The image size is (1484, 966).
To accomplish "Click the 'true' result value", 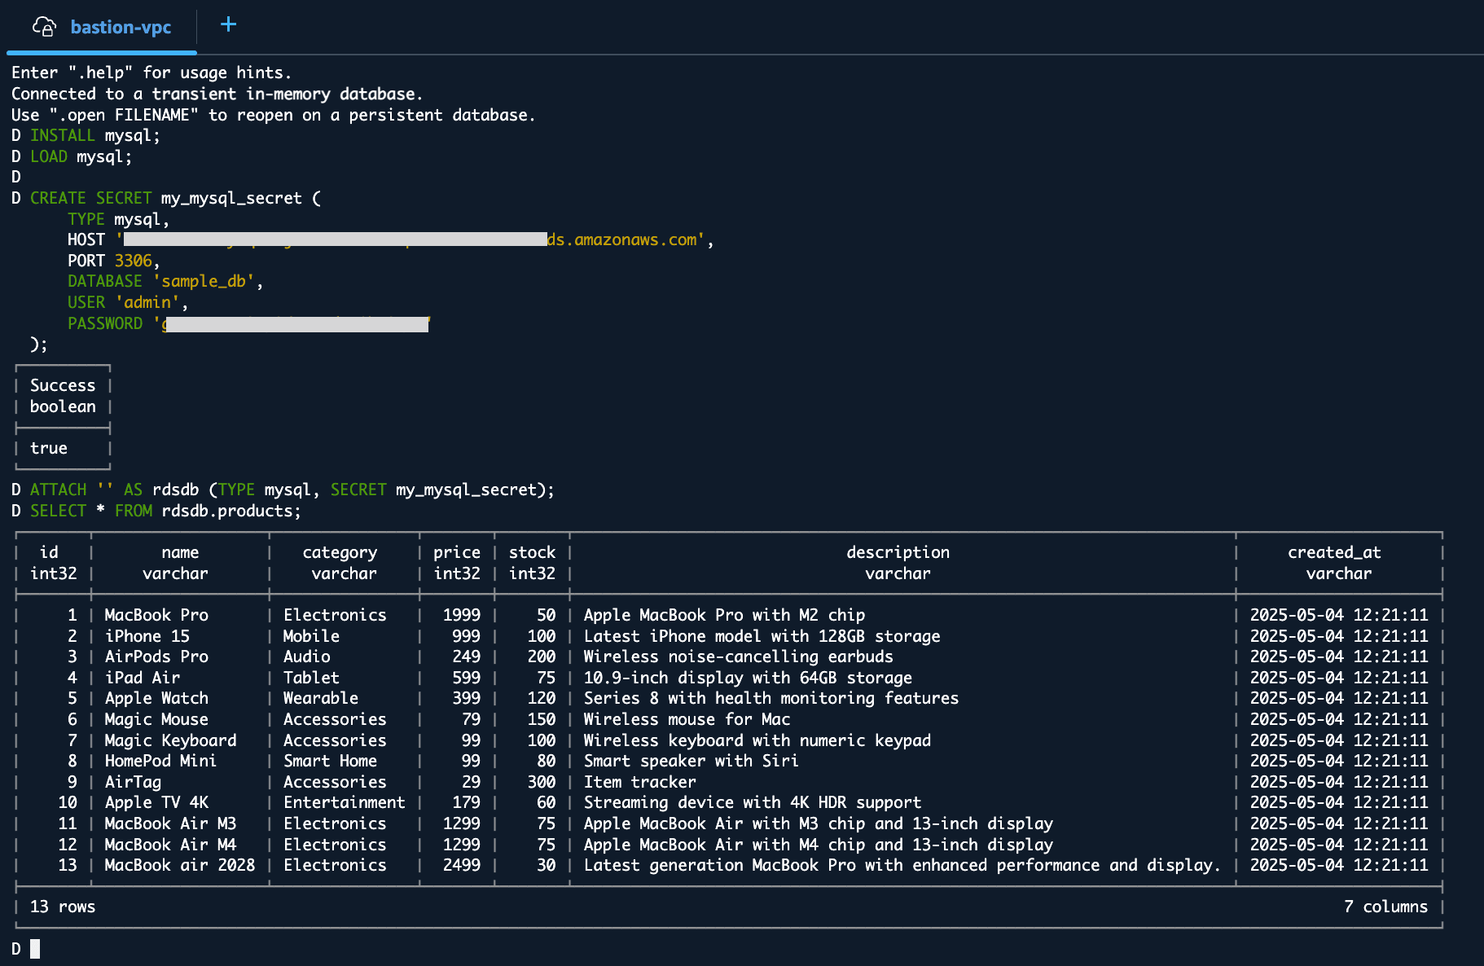I will coord(49,448).
